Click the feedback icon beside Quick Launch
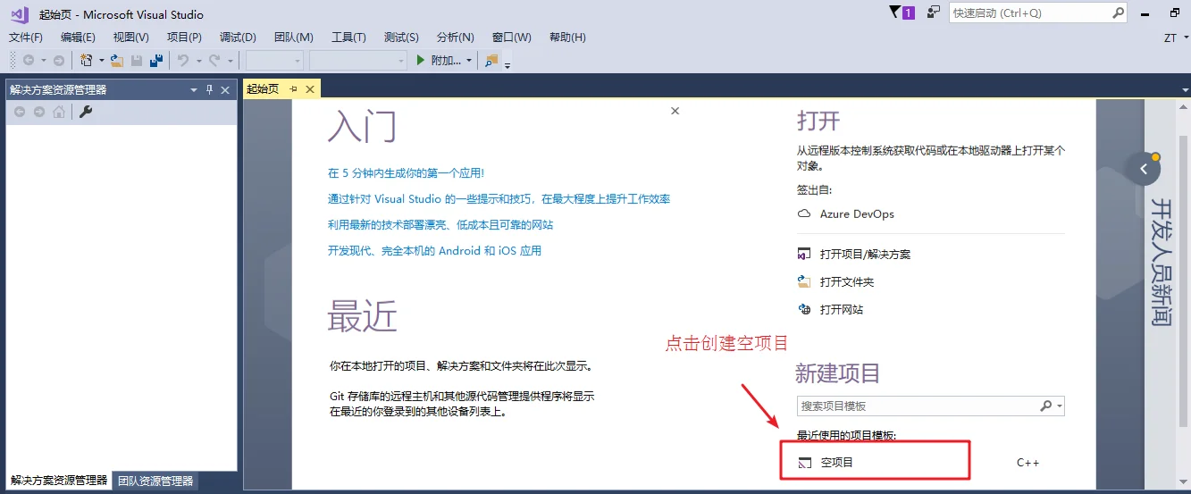Screen dimensions: 1191x494 pos(934,13)
